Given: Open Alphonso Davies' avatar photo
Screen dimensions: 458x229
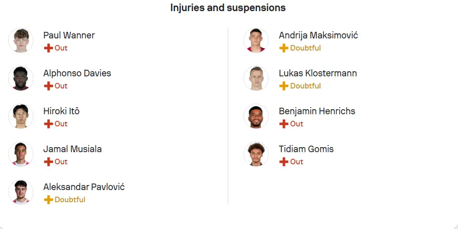Looking at the screenshot, I should point(21,78).
